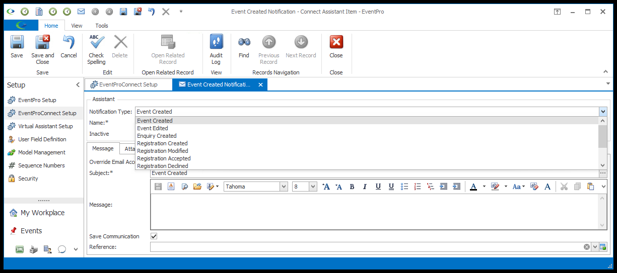Toggle the Save Communication checkbox

pyautogui.click(x=154, y=236)
